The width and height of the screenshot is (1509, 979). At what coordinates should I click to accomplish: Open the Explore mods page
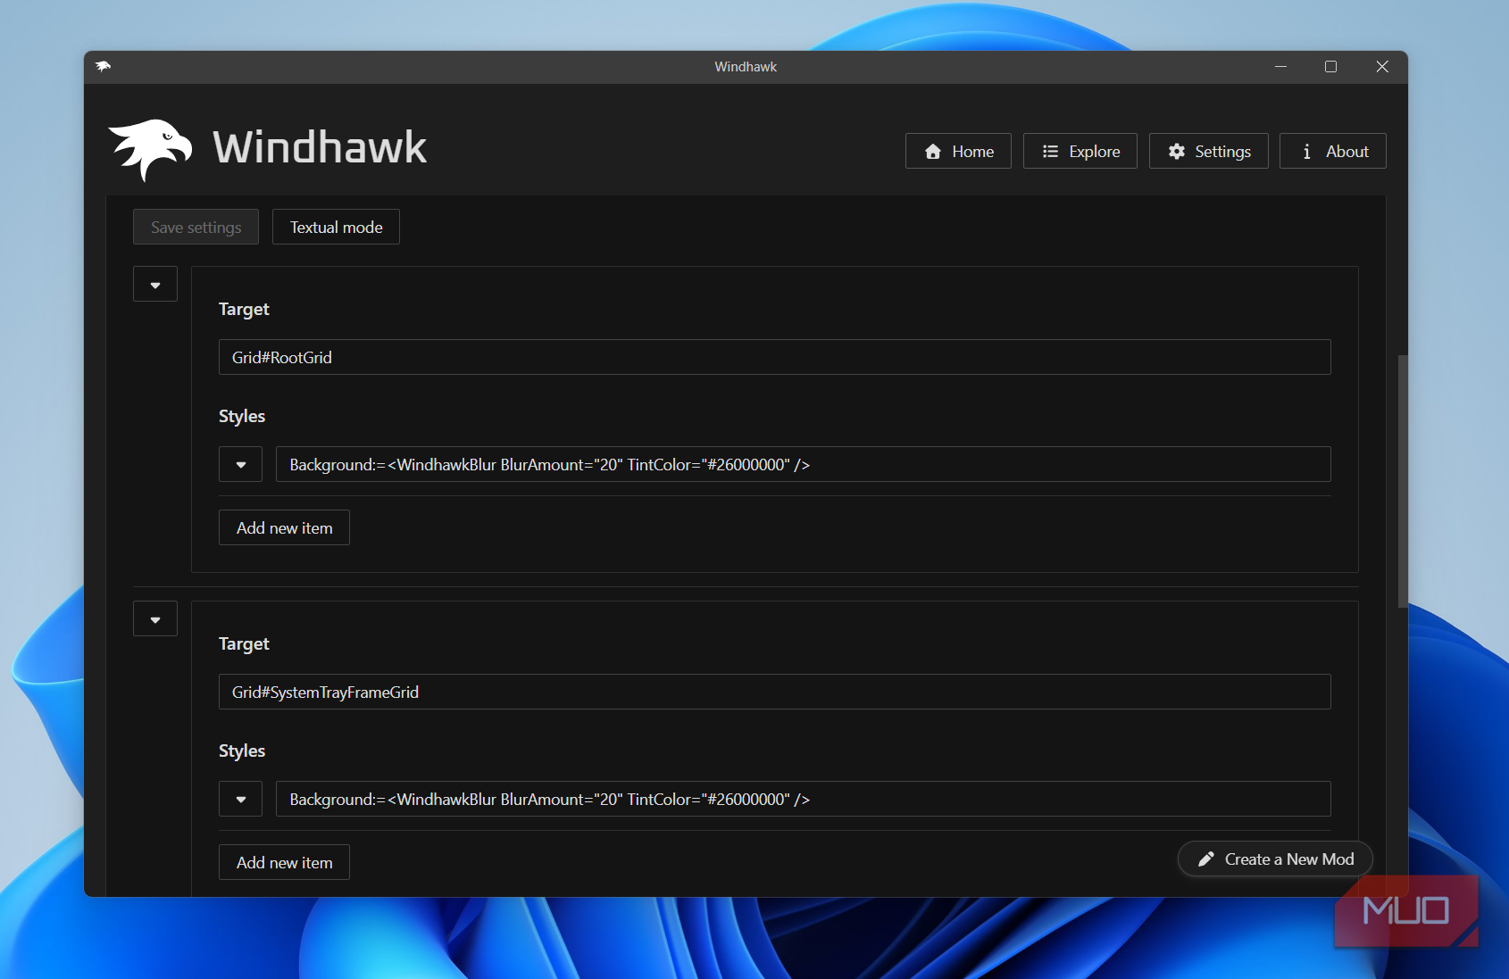1080,151
